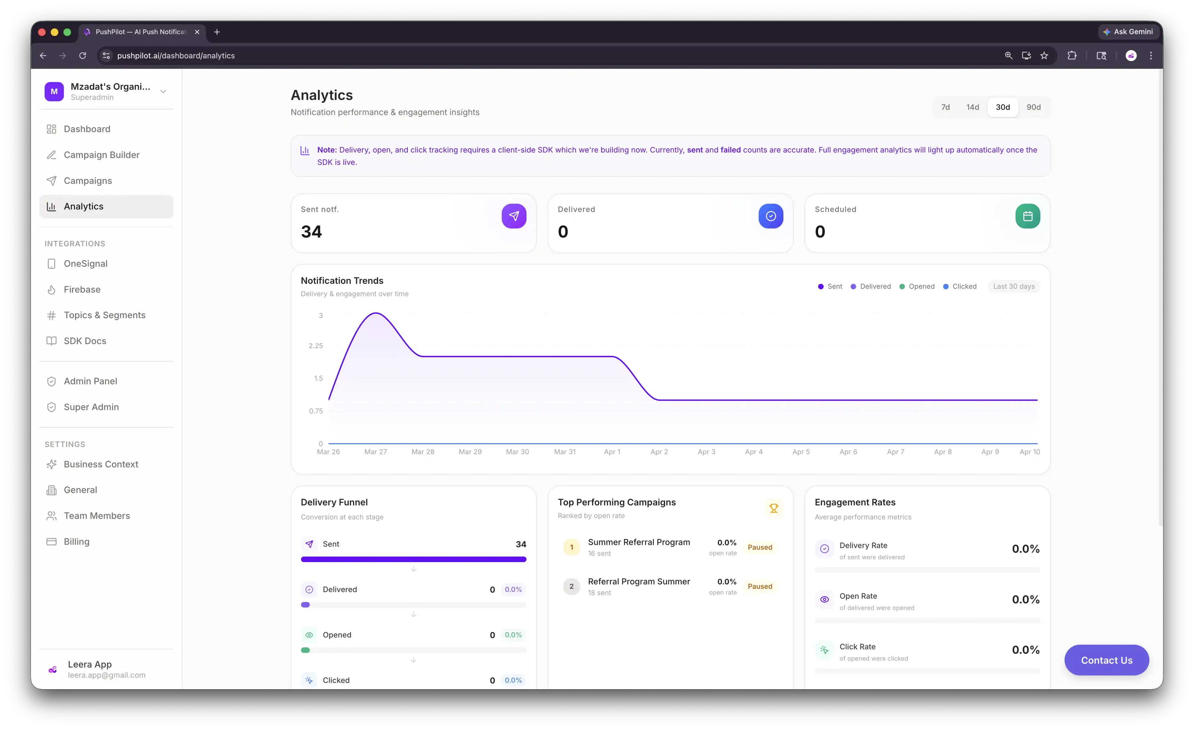Select the 90d time range tab
Screen dimensions: 1194x730
pyautogui.click(x=1033, y=107)
